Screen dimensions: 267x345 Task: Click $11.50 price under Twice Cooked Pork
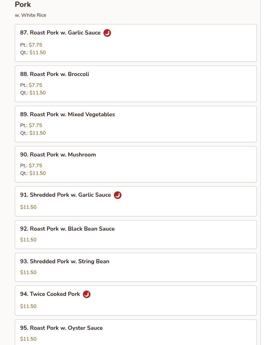(x=28, y=306)
